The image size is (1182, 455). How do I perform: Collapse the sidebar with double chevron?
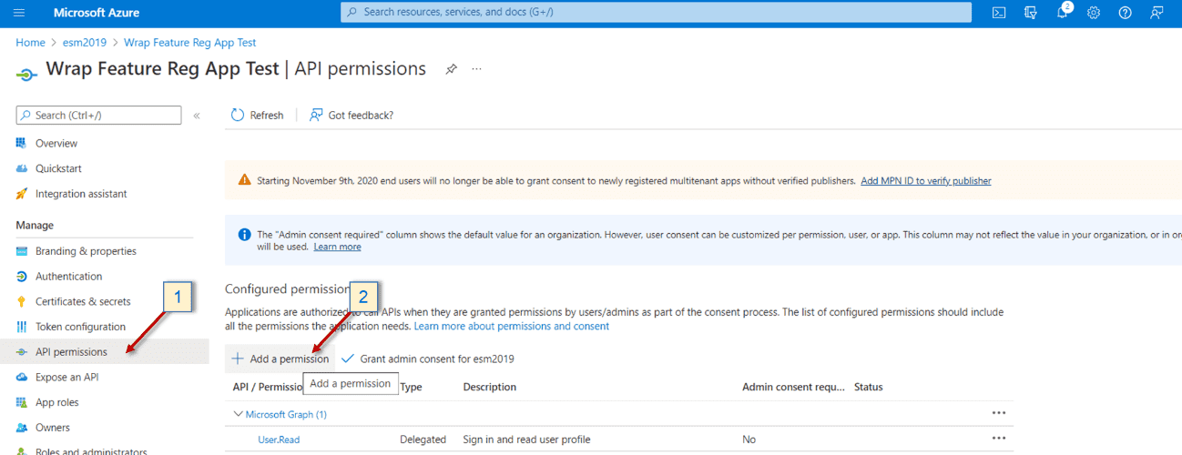[x=197, y=116]
